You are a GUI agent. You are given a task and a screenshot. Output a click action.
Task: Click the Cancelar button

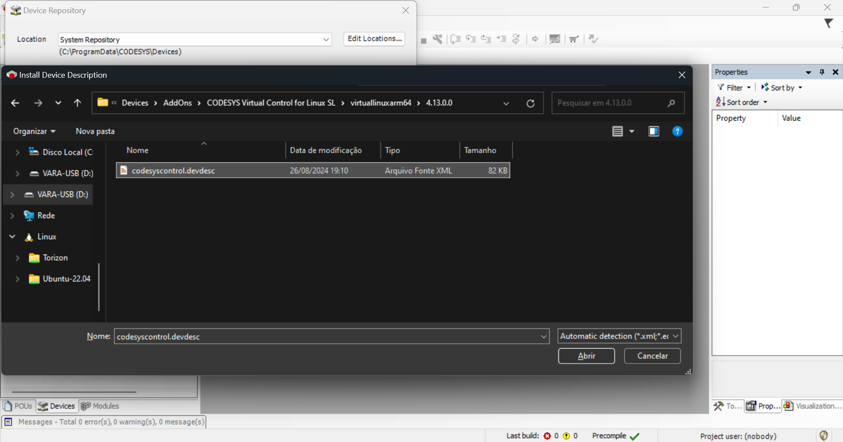[652, 356]
